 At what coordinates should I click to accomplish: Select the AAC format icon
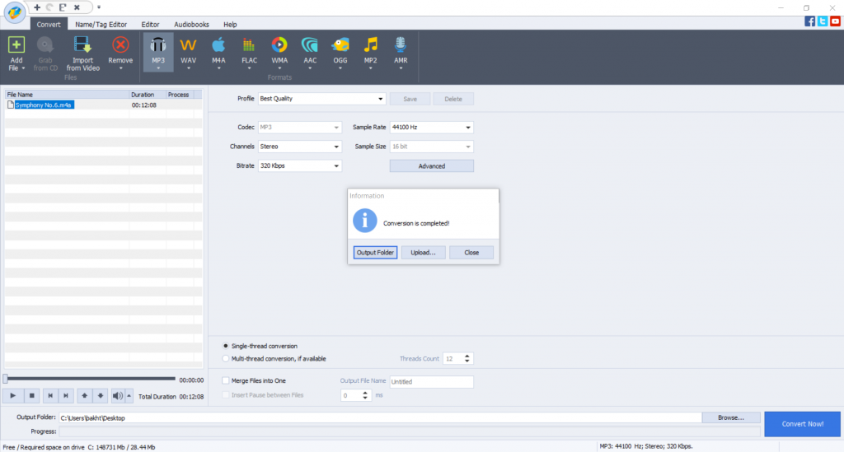click(x=310, y=45)
